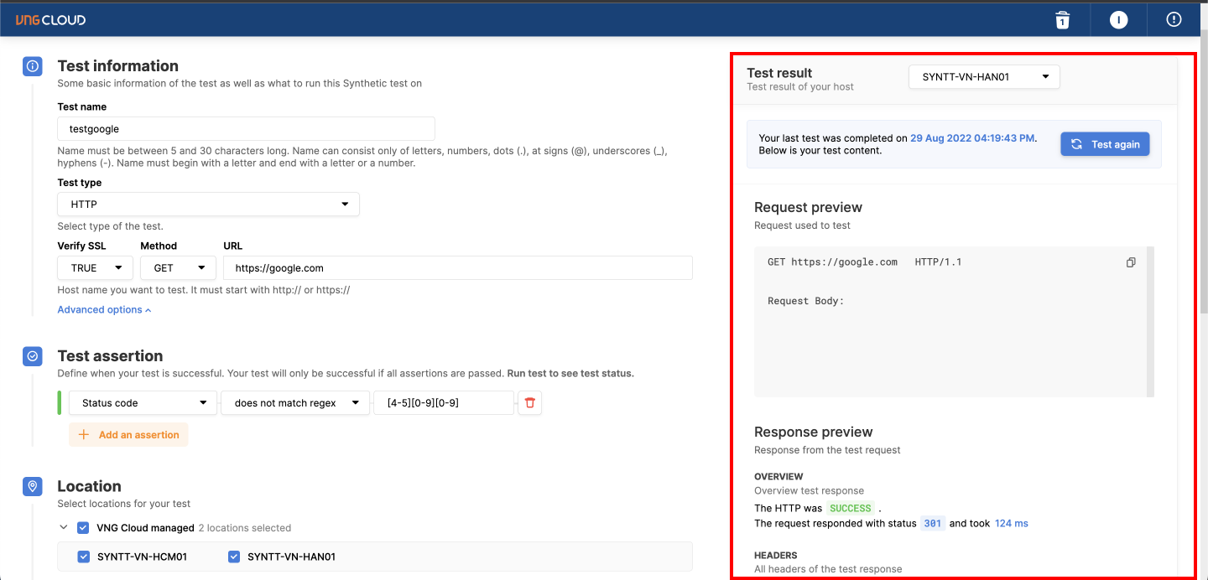Click the outlined exclamation alert icon in header
The height and width of the screenshot is (580, 1208).
pyautogui.click(x=1174, y=19)
